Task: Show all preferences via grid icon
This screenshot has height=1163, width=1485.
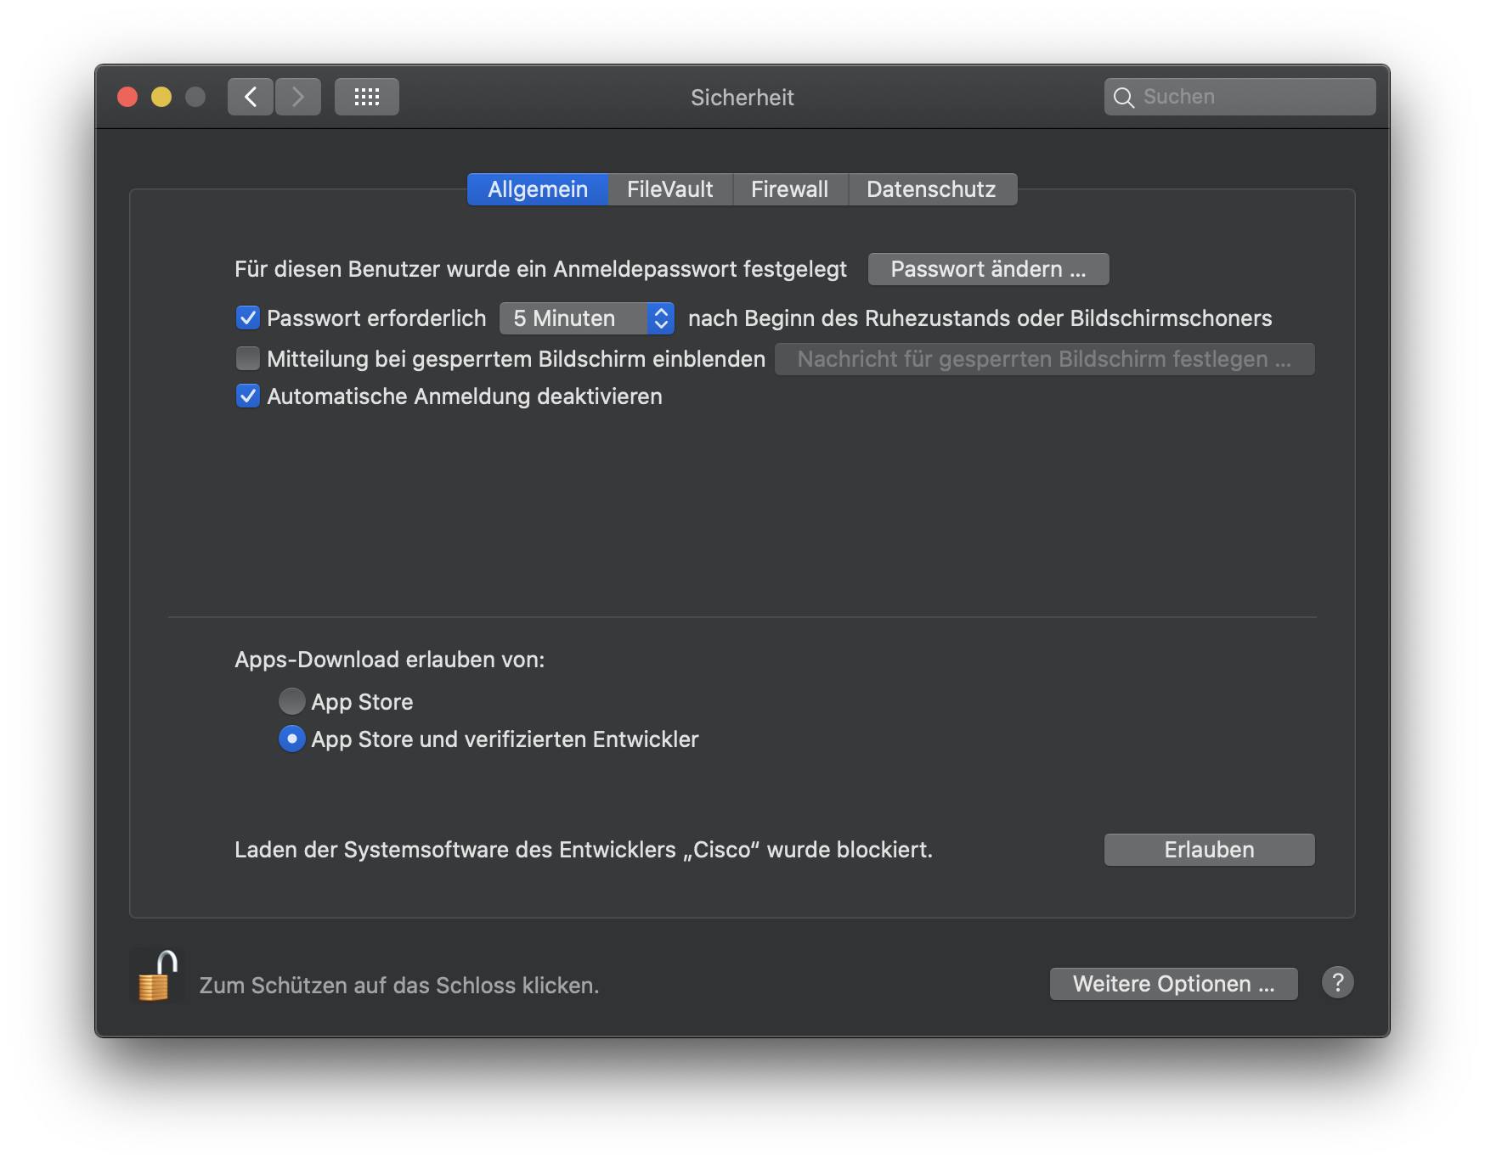Action: (x=367, y=97)
